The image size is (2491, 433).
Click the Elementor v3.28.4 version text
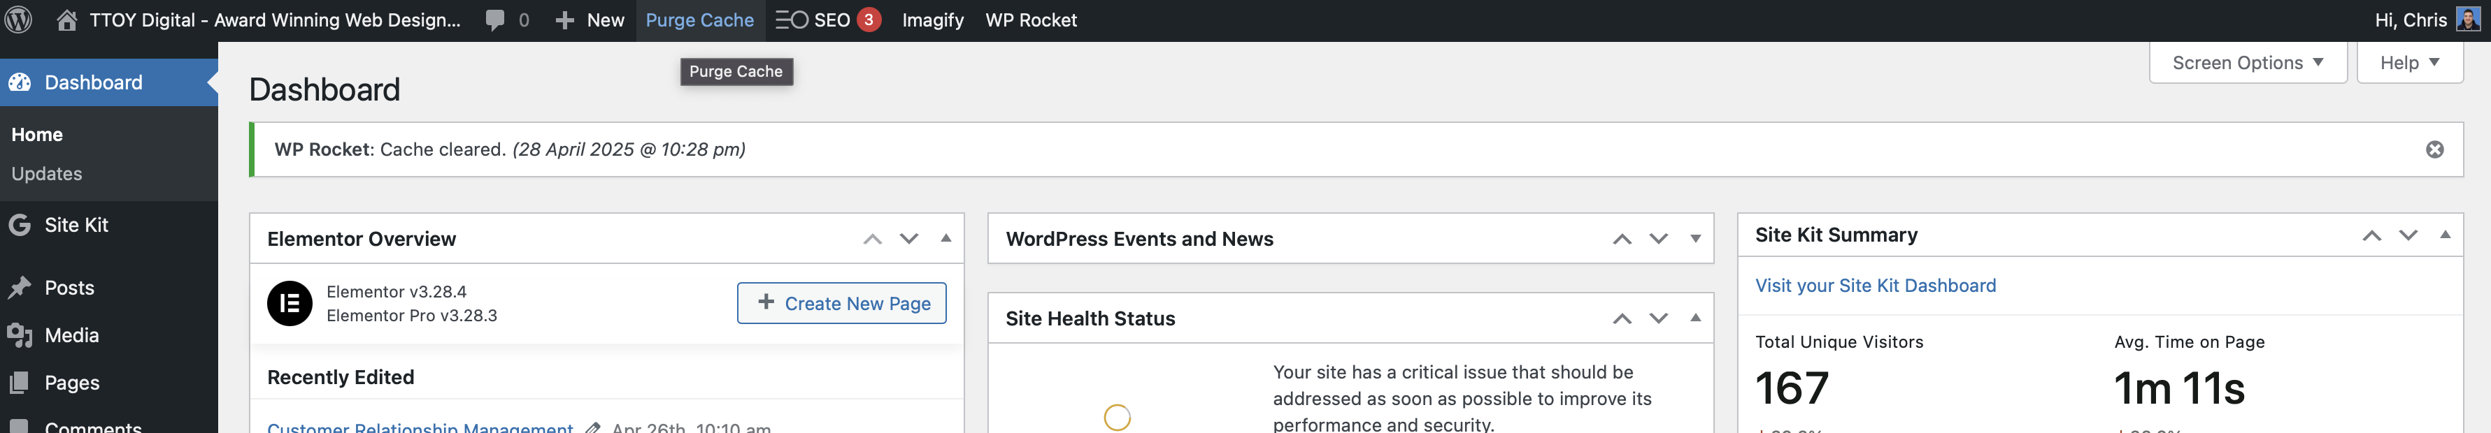point(397,292)
